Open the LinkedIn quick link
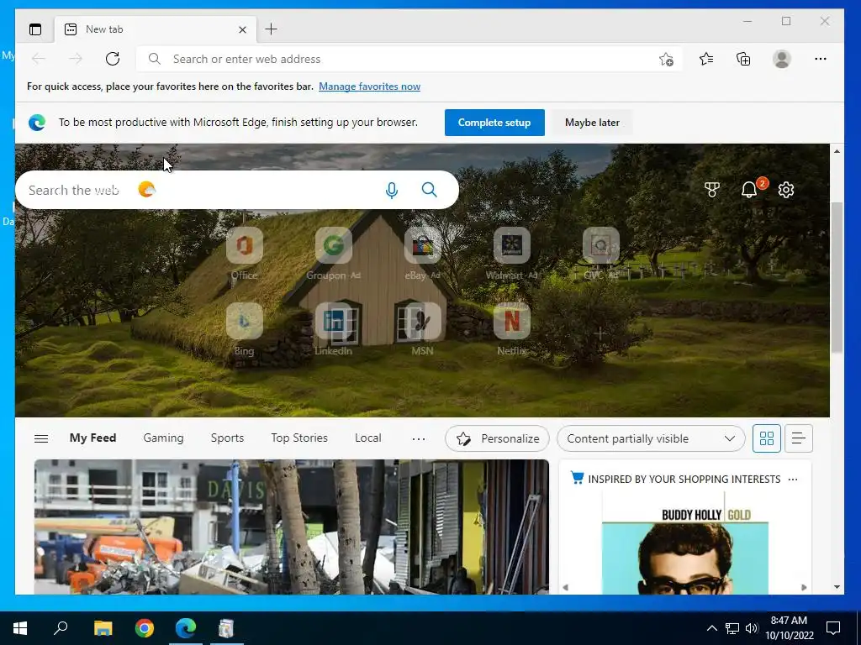 (x=333, y=329)
